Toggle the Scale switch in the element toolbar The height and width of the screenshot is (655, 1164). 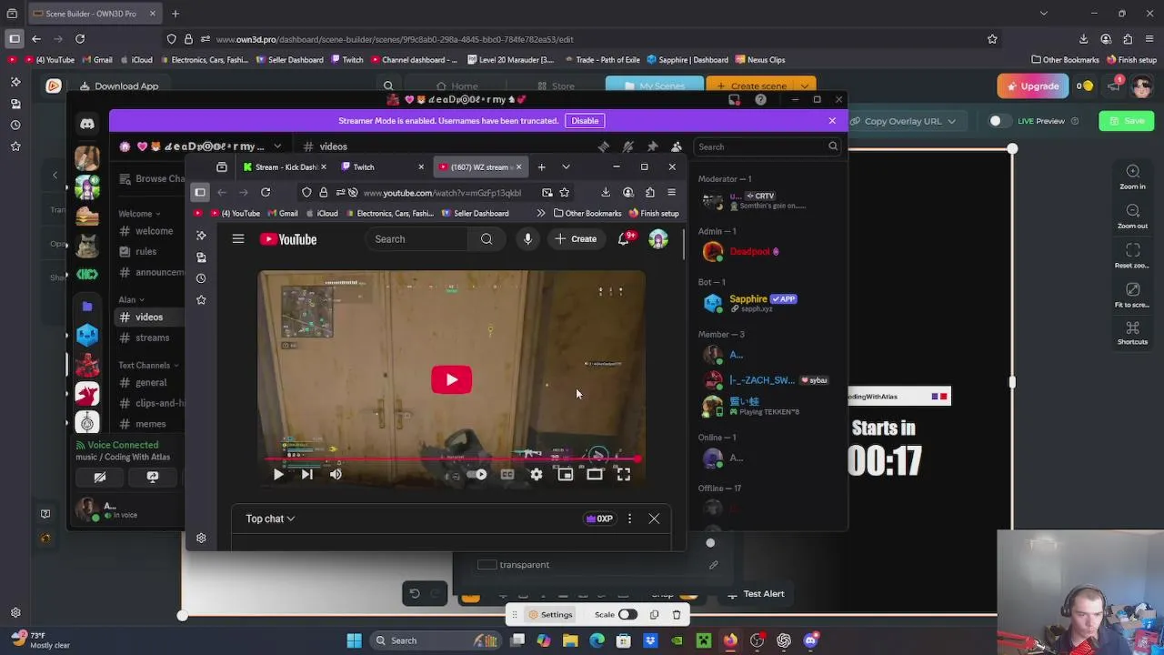[x=627, y=615]
